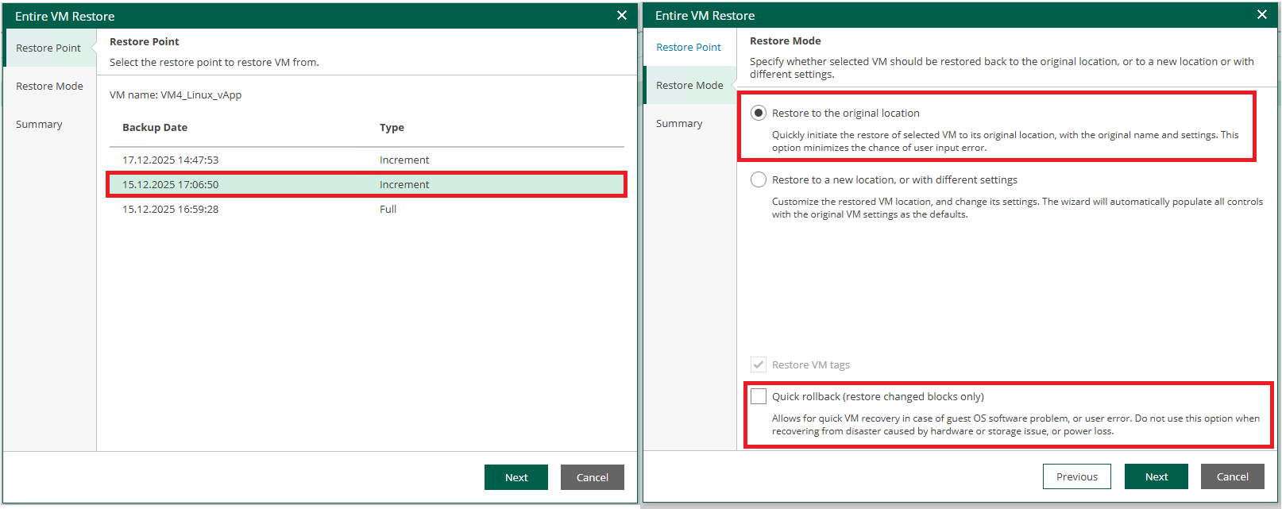This screenshot has height=509, width=1282.
Task: Close the right Entire VM Restore dialog
Action: (x=1262, y=15)
